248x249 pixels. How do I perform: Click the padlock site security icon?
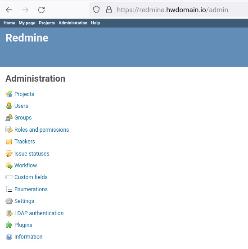point(109,9)
